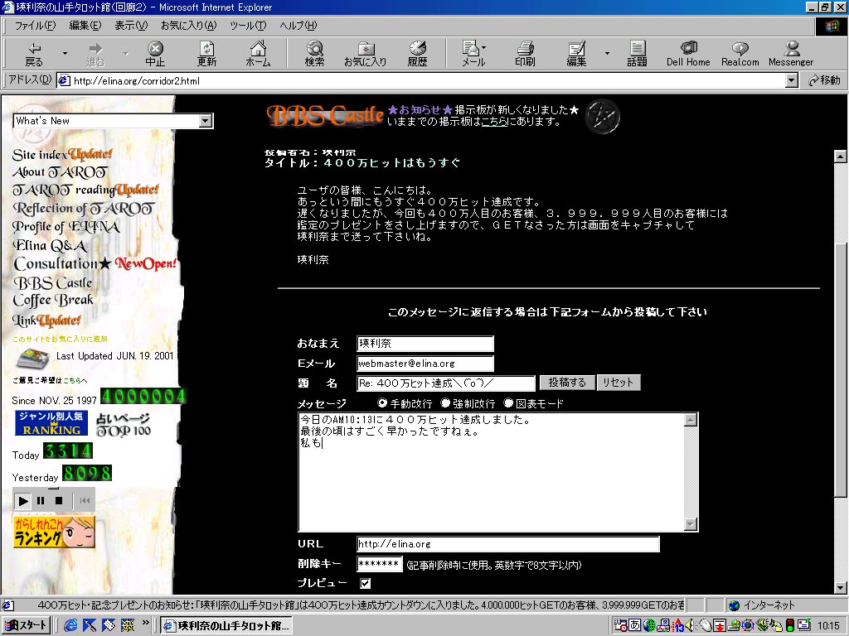
Task: Expand the What's New dropdown
Action: pos(206,121)
